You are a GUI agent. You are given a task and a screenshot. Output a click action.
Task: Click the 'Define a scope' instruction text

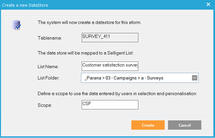(117, 93)
